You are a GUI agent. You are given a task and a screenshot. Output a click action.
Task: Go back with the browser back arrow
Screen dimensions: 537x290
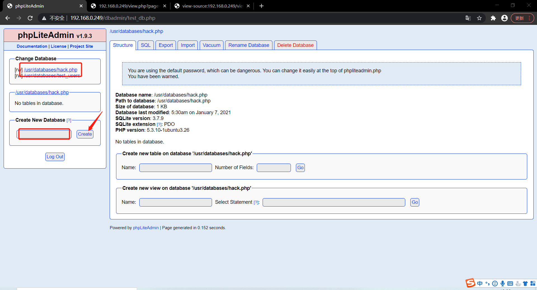click(x=8, y=18)
